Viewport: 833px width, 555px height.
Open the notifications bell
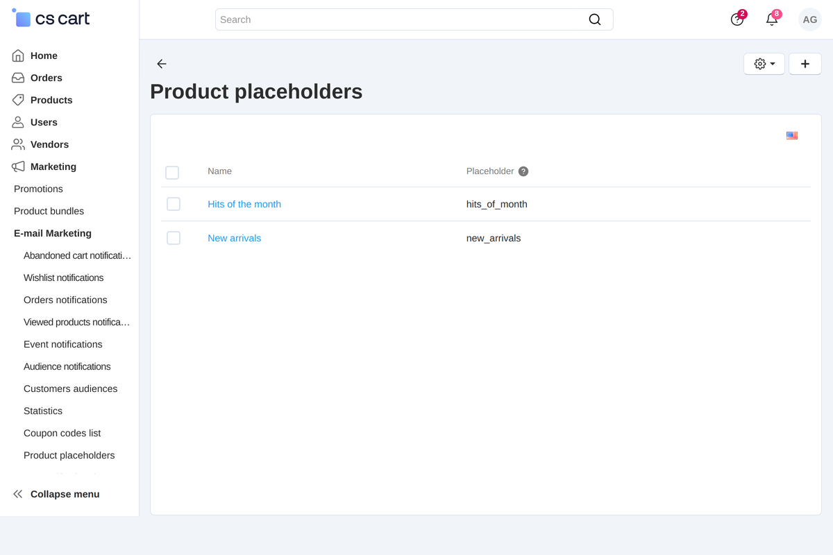click(772, 19)
